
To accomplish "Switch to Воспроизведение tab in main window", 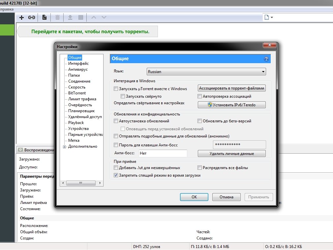I will point(36,150).
